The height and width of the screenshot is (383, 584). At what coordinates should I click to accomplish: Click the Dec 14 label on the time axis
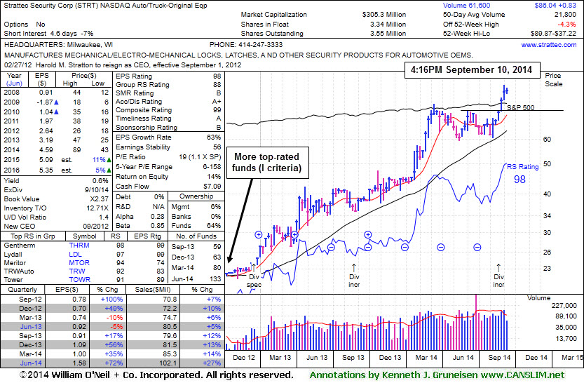click(x=536, y=358)
